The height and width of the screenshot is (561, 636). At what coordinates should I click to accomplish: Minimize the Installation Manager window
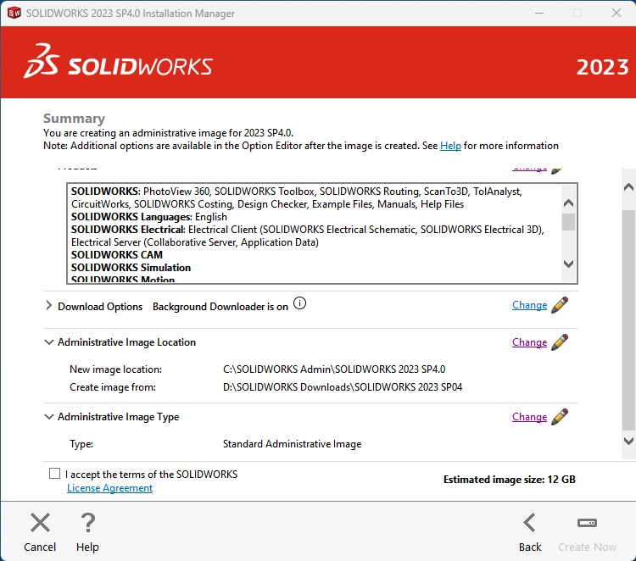click(x=539, y=13)
